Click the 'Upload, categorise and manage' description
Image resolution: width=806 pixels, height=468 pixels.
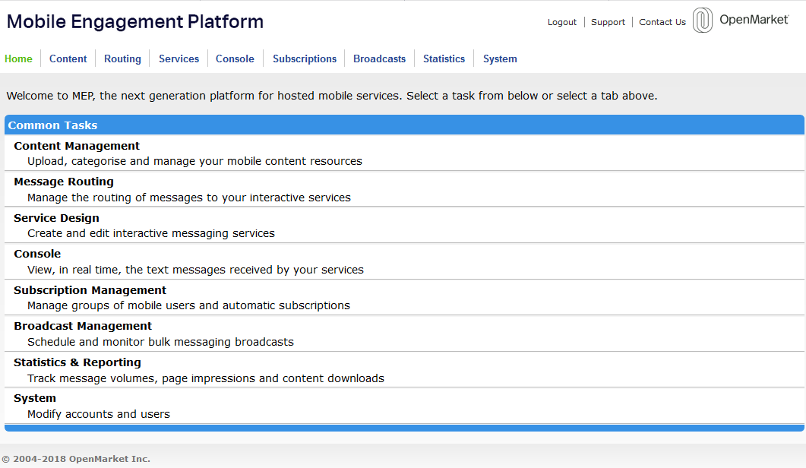click(194, 161)
